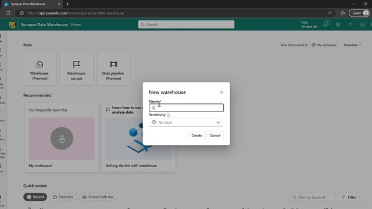
Task: Open the browser favorites star icon
Action: pyautogui.click(x=343, y=13)
